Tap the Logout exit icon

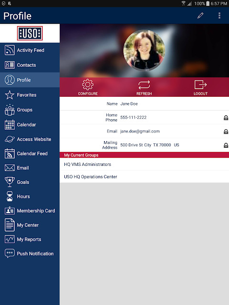coord(200,85)
